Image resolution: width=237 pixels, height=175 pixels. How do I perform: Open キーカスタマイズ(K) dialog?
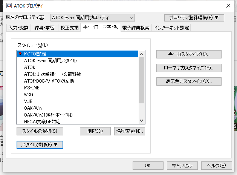[x=189, y=54]
